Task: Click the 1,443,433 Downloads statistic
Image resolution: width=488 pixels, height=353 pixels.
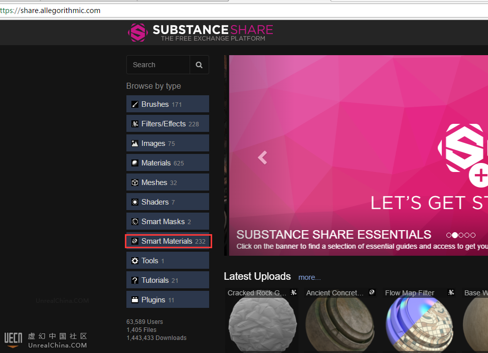Action: pos(156,338)
